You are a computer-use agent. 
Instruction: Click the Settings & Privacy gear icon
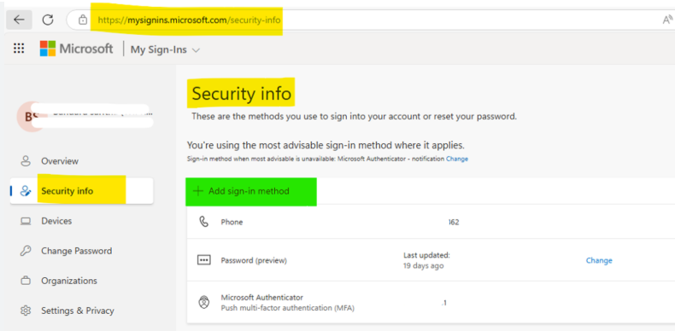(x=26, y=311)
